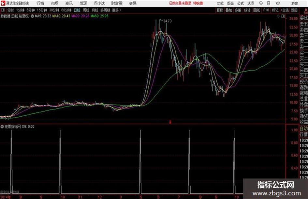
Task: Click the 35.00 price axis label
Action: [x=293, y=19]
